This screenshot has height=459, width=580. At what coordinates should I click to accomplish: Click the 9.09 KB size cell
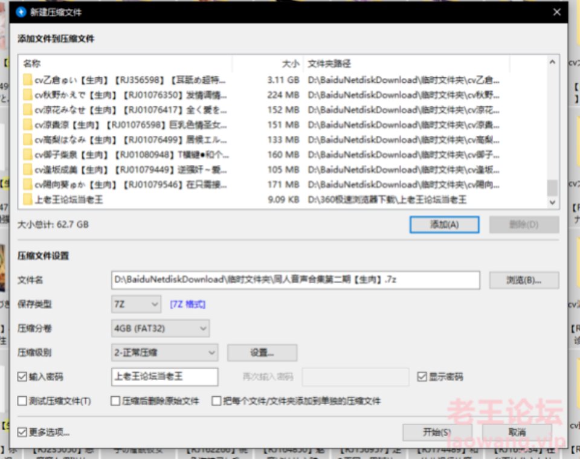click(283, 200)
